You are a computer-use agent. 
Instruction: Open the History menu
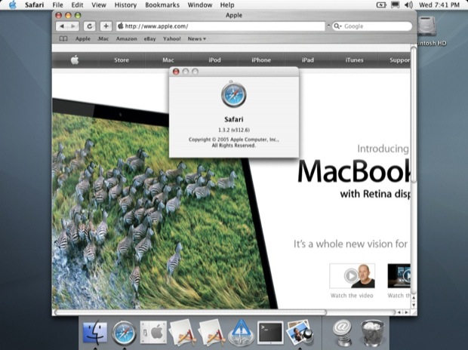[x=125, y=5]
